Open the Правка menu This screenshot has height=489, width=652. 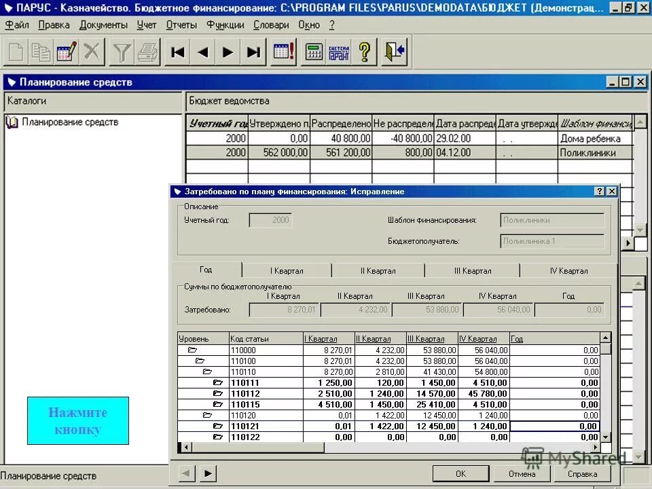tap(54, 25)
